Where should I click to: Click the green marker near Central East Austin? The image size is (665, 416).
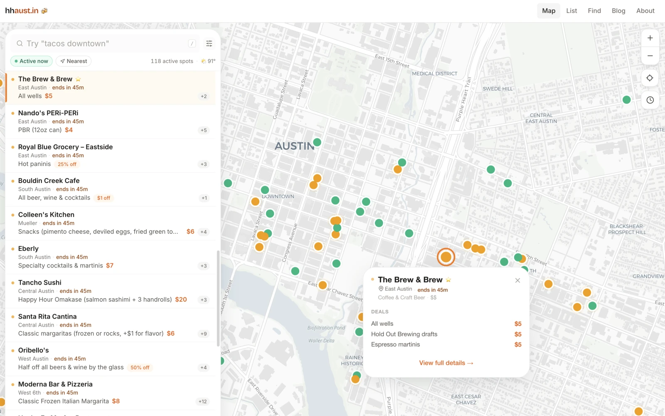pyautogui.click(x=627, y=100)
